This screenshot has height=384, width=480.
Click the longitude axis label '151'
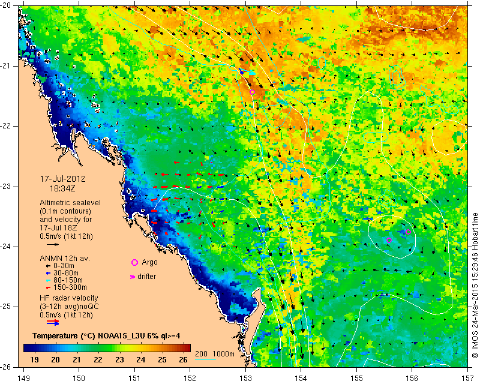(134, 378)
